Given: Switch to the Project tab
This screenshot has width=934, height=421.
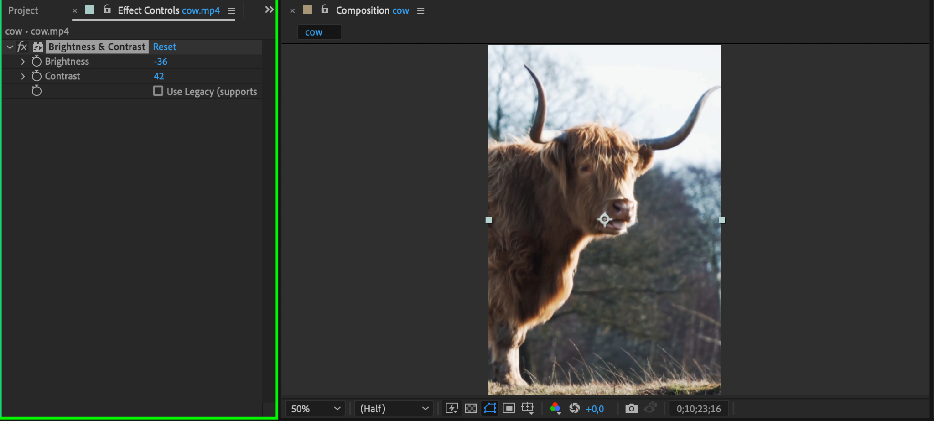Looking at the screenshot, I should tap(23, 10).
